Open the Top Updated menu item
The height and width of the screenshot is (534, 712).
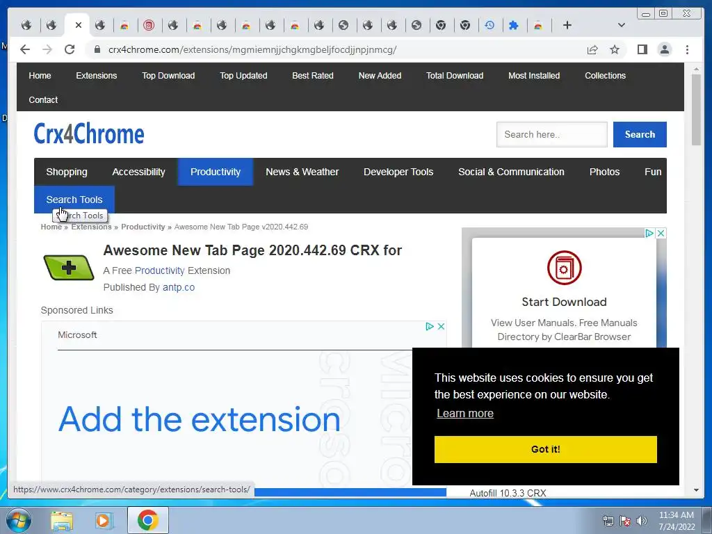[243, 75]
